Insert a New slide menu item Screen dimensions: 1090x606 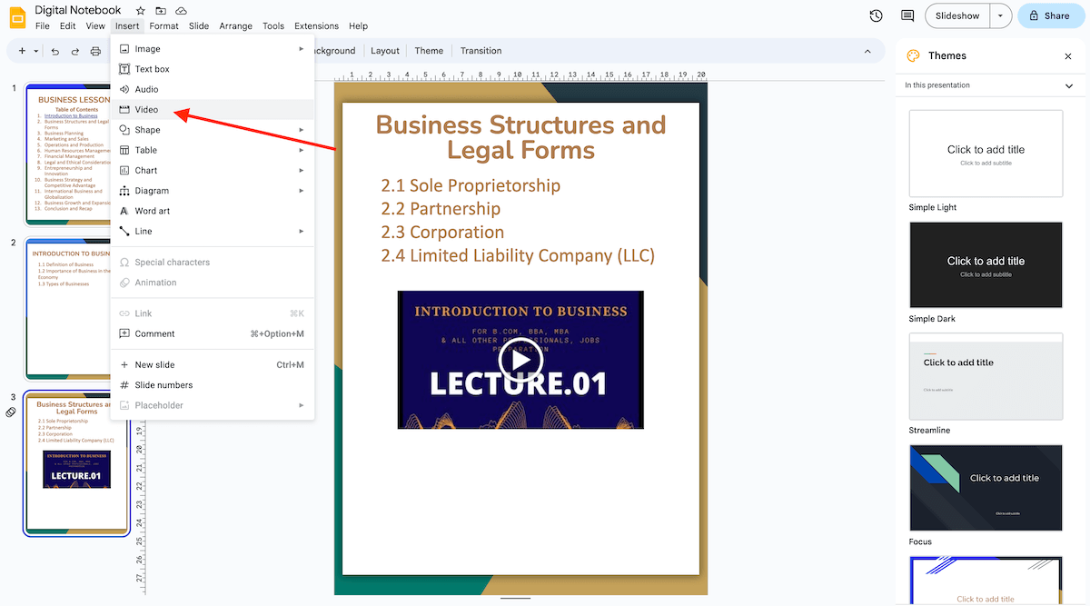pos(213,364)
